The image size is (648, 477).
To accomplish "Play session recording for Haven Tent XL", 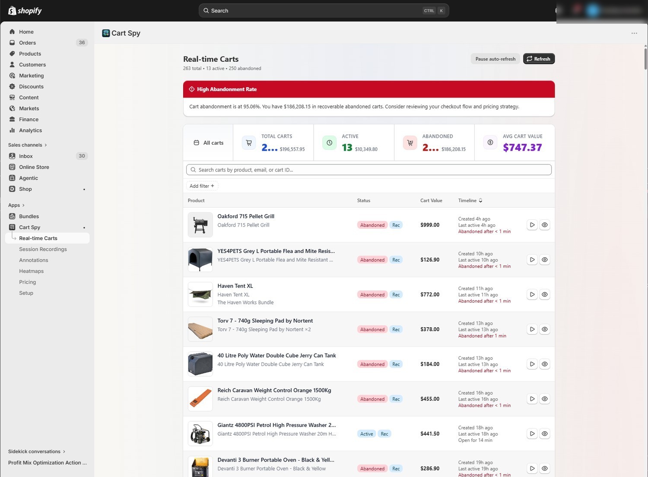I will (x=532, y=294).
